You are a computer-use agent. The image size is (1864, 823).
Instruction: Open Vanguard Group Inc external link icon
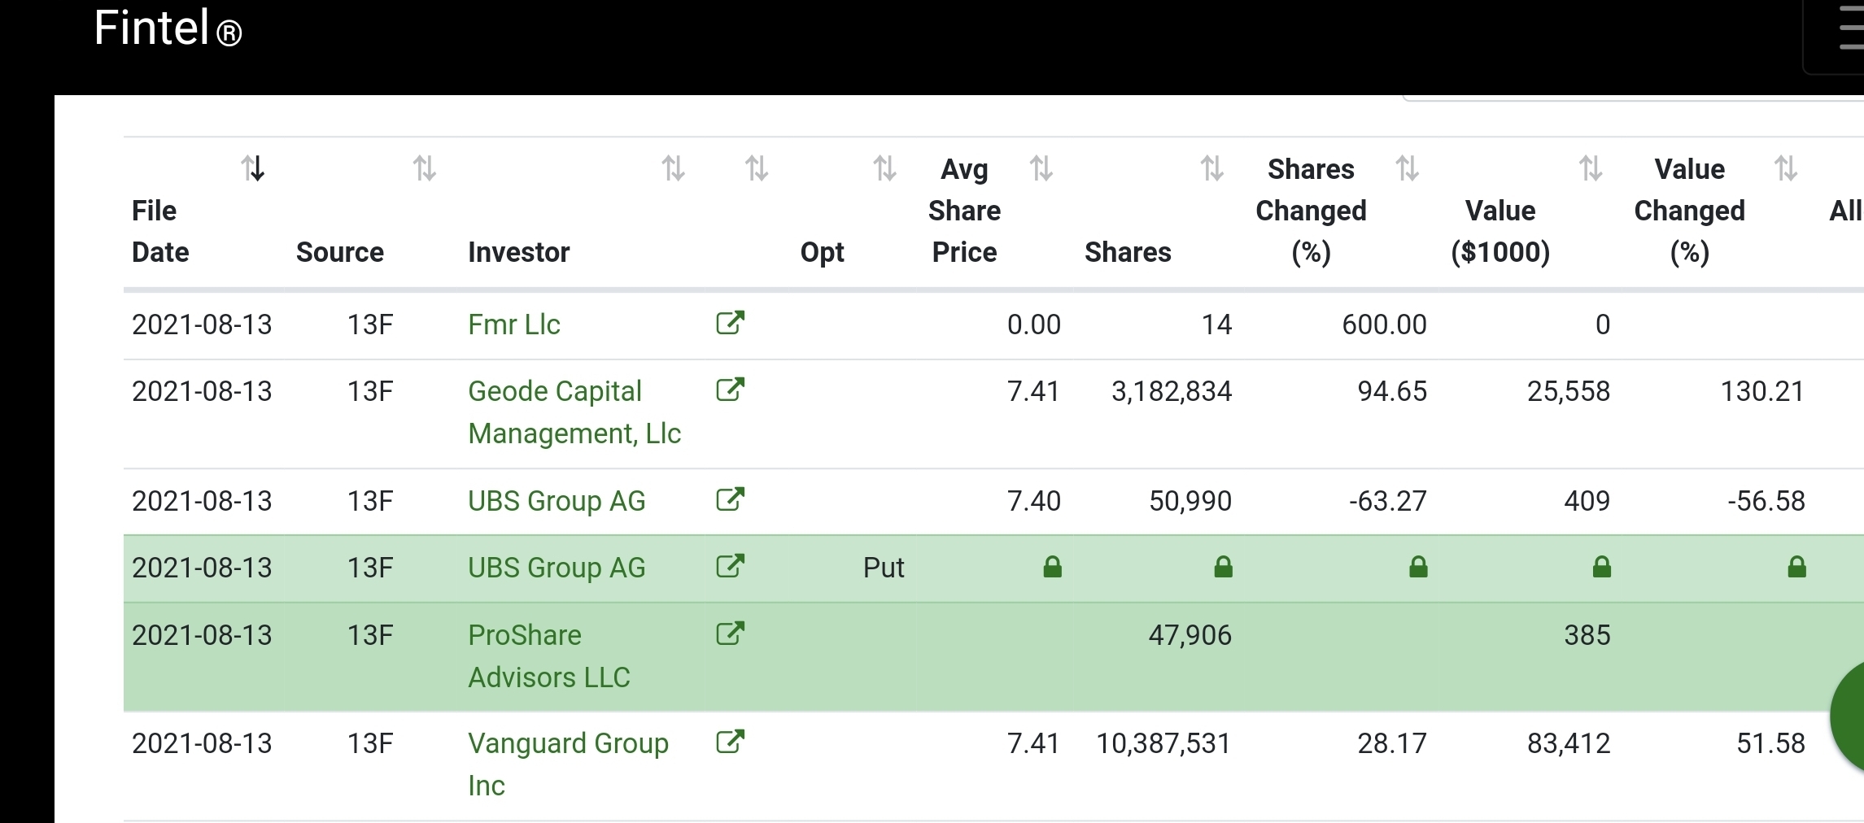[730, 742]
